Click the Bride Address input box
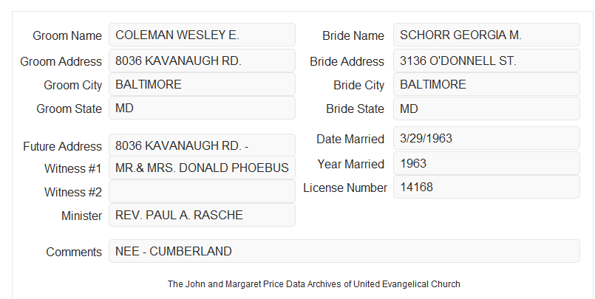 coord(486,61)
